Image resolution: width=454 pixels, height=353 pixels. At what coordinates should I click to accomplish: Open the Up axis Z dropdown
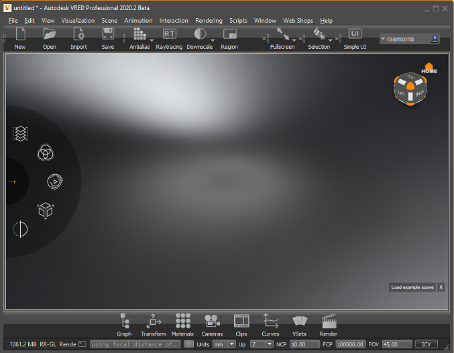click(262, 344)
